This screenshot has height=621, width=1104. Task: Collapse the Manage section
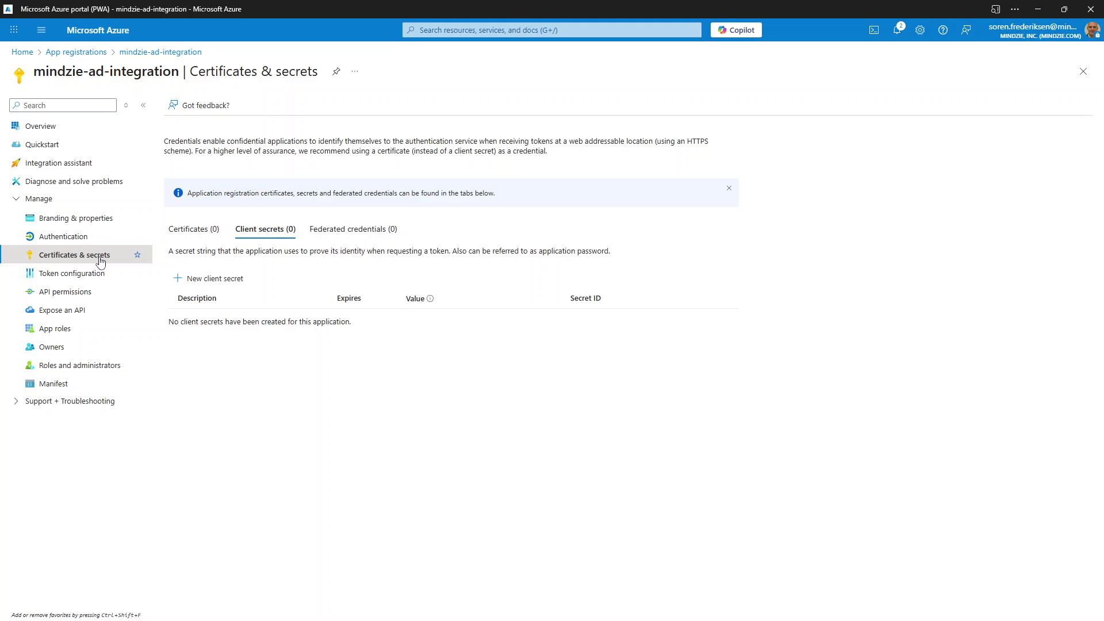pyautogui.click(x=16, y=198)
